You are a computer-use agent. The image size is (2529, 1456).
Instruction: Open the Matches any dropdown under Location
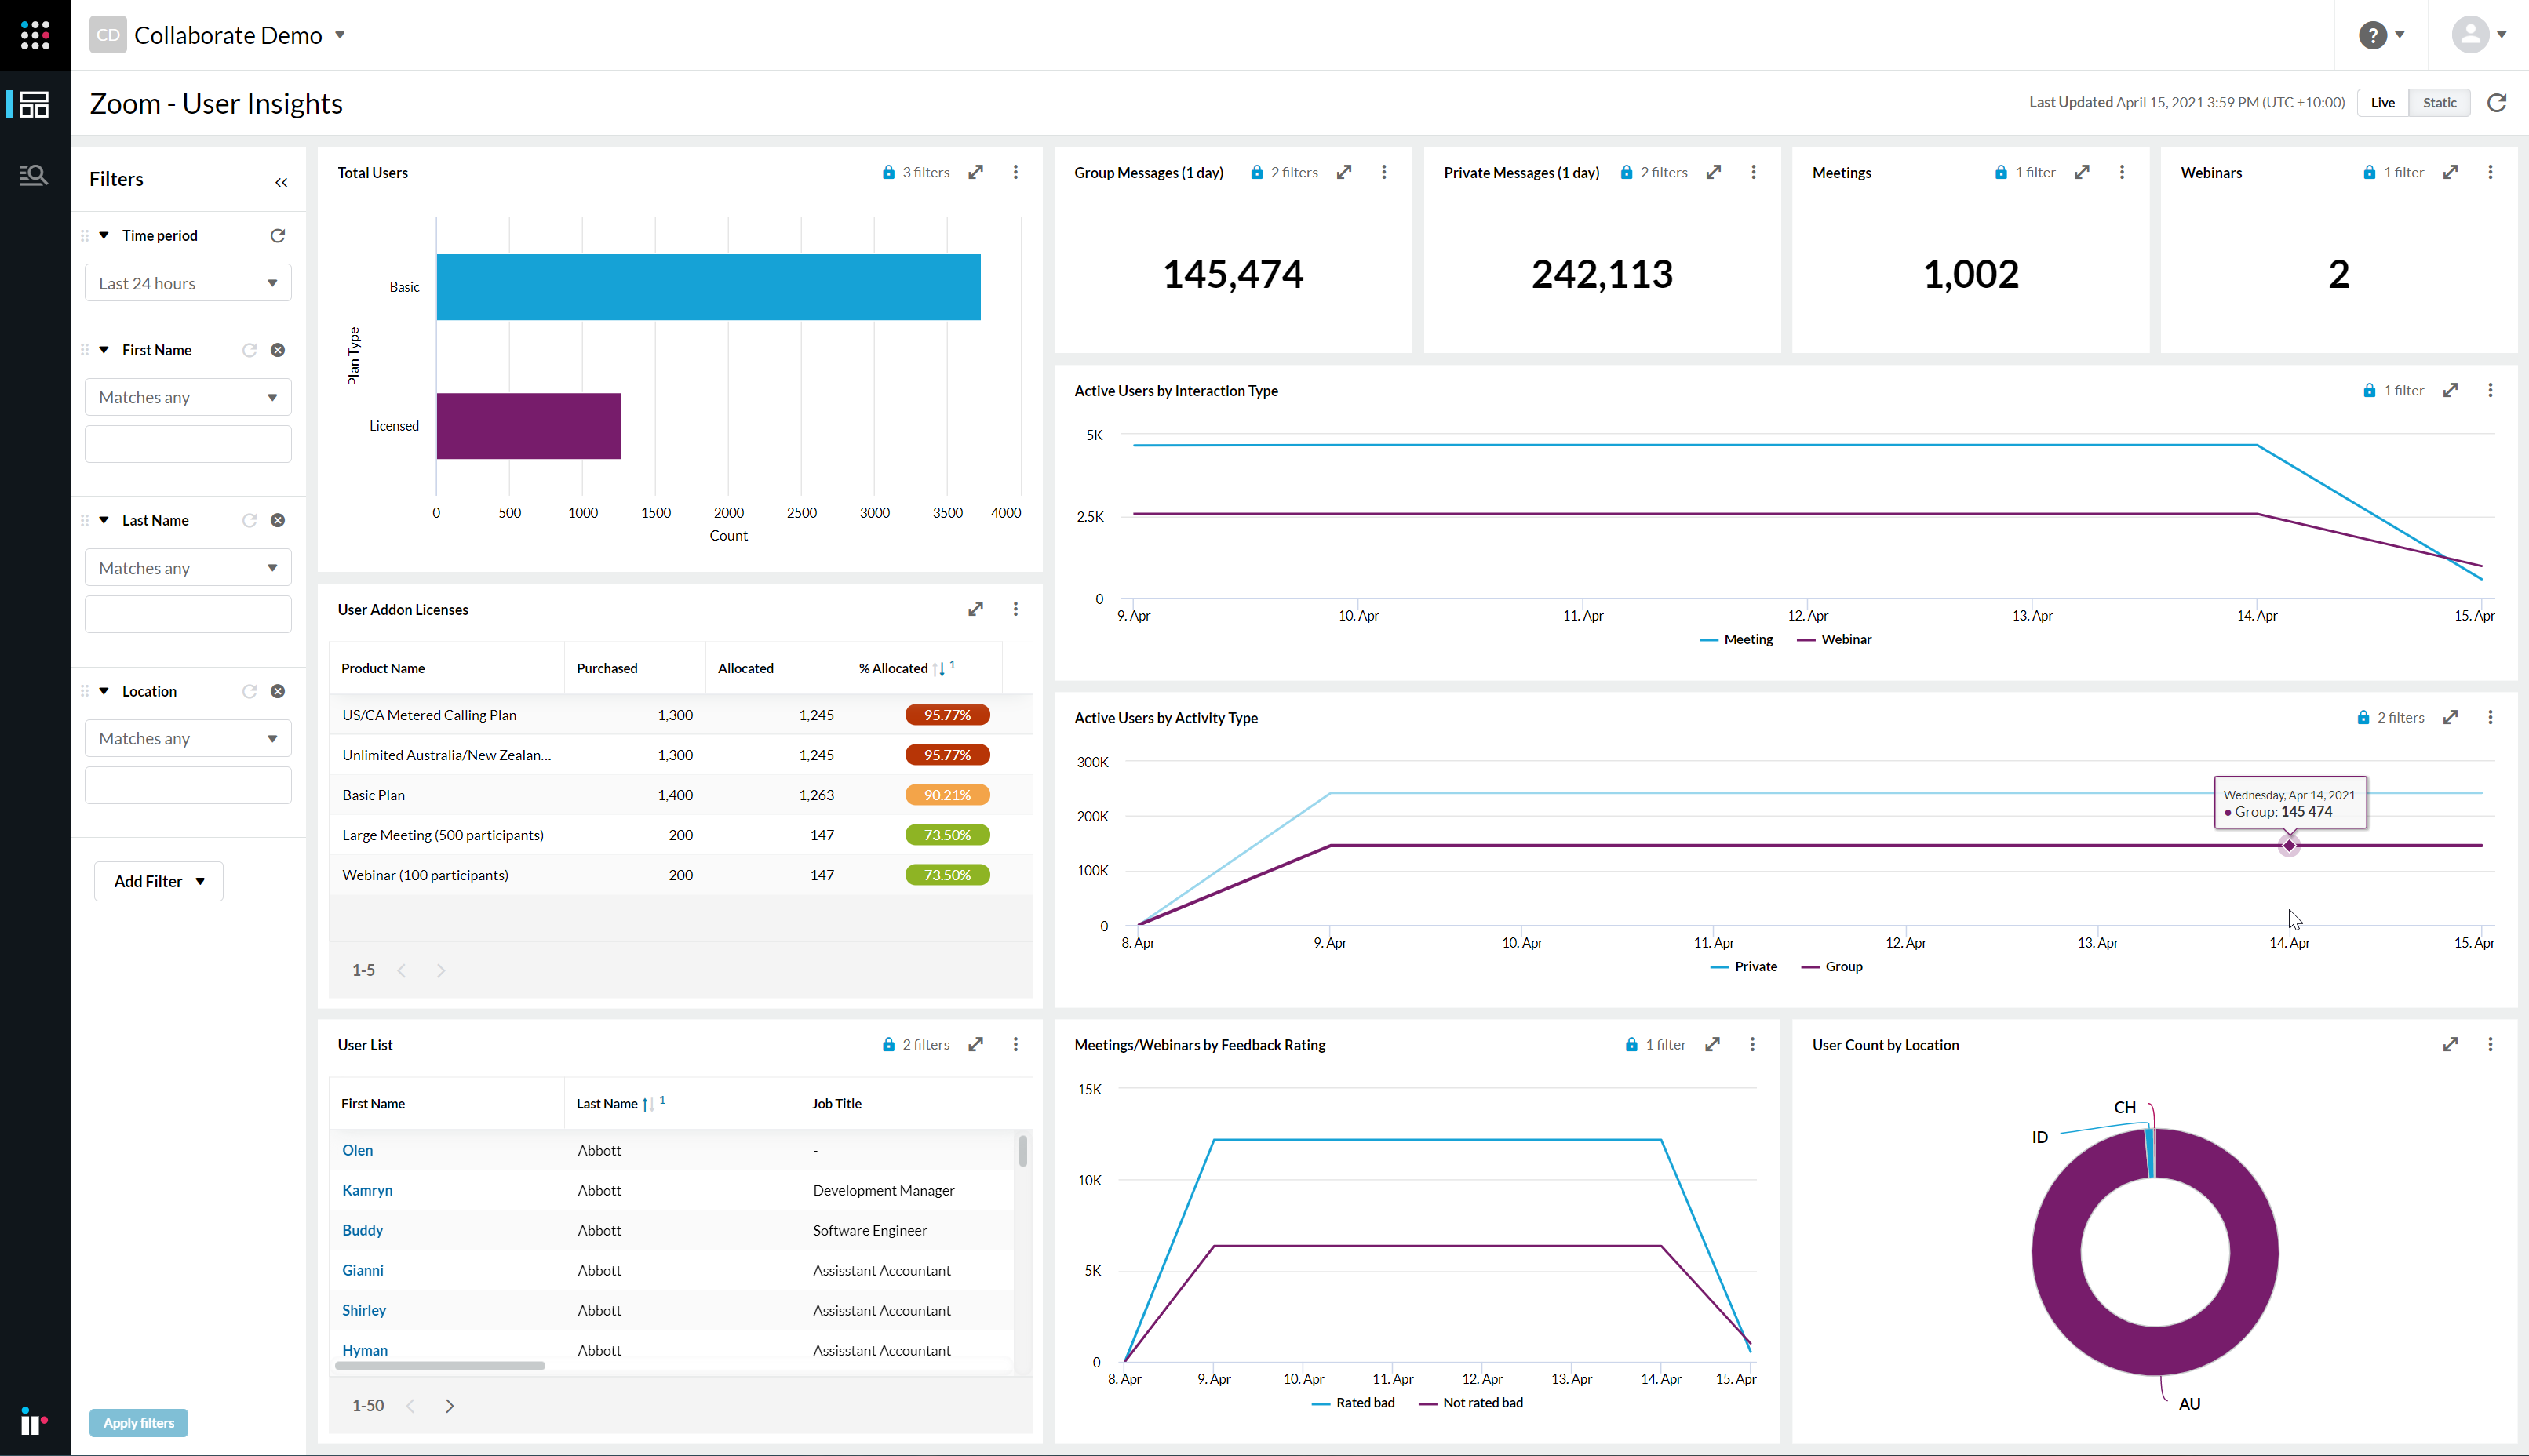pyautogui.click(x=187, y=738)
